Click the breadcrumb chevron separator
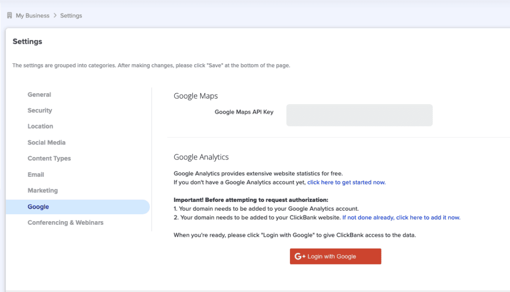This screenshot has height=292, width=510. tap(55, 15)
